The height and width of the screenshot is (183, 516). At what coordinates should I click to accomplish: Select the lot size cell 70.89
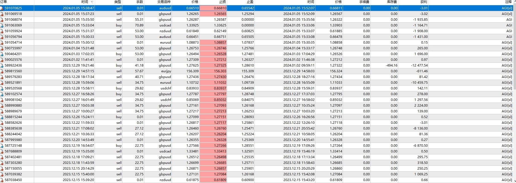click(x=139, y=25)
